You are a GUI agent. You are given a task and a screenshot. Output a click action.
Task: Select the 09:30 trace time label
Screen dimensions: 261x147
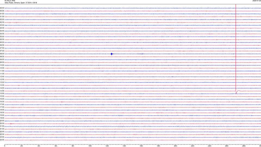(x=2, y=62)
